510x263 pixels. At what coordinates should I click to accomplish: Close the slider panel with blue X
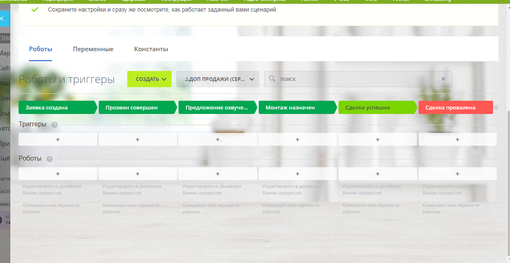pyautogui.click(x=2, y=19)
